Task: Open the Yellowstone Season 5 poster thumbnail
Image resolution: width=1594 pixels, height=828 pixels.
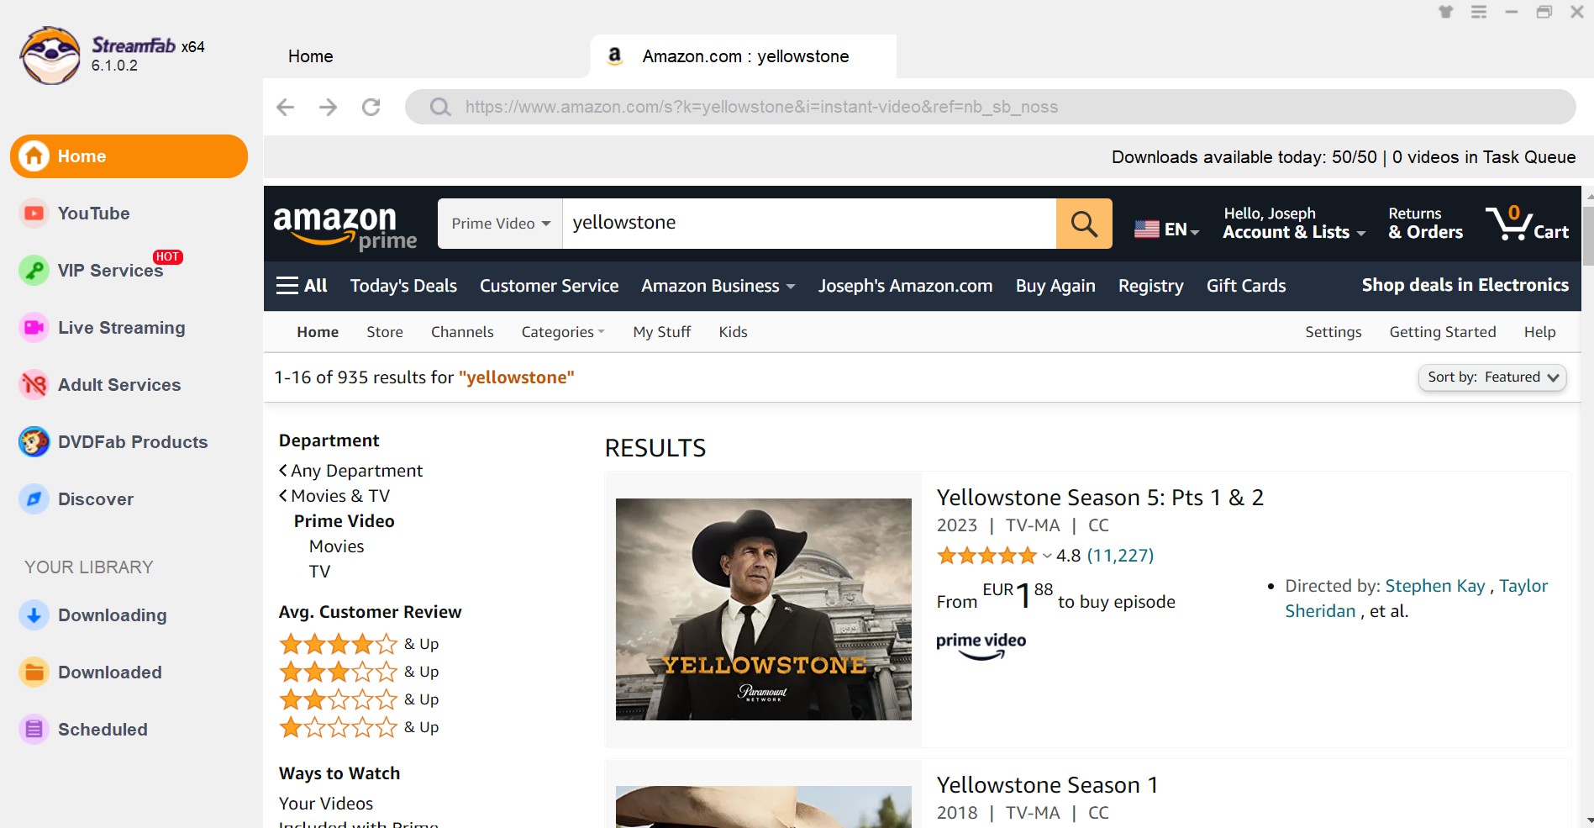Action: click(x=763, y=609)
